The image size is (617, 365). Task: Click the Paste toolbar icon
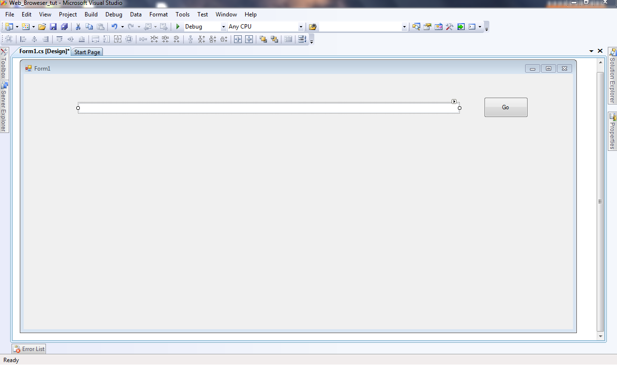pos(101,27)
